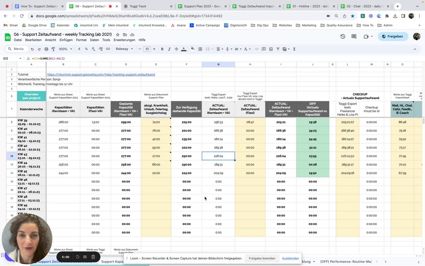Viewport: 425px width, 266px height.
Task: Open the Quality Assurance bookmark folder
Action: (x=336, y=25)
